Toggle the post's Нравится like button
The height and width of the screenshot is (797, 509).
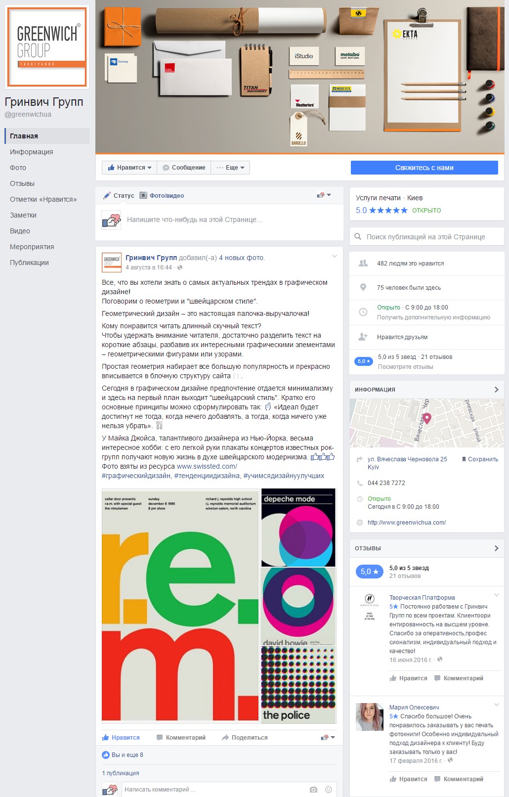point(121,737)
